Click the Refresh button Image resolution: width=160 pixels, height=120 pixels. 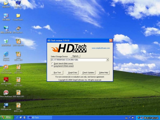point(75,56)
